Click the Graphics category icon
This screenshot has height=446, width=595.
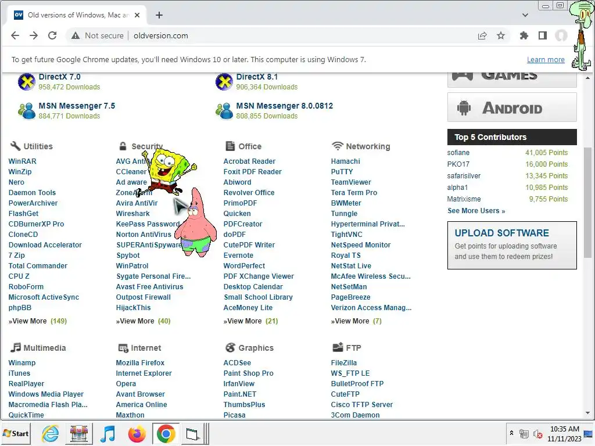230,347
